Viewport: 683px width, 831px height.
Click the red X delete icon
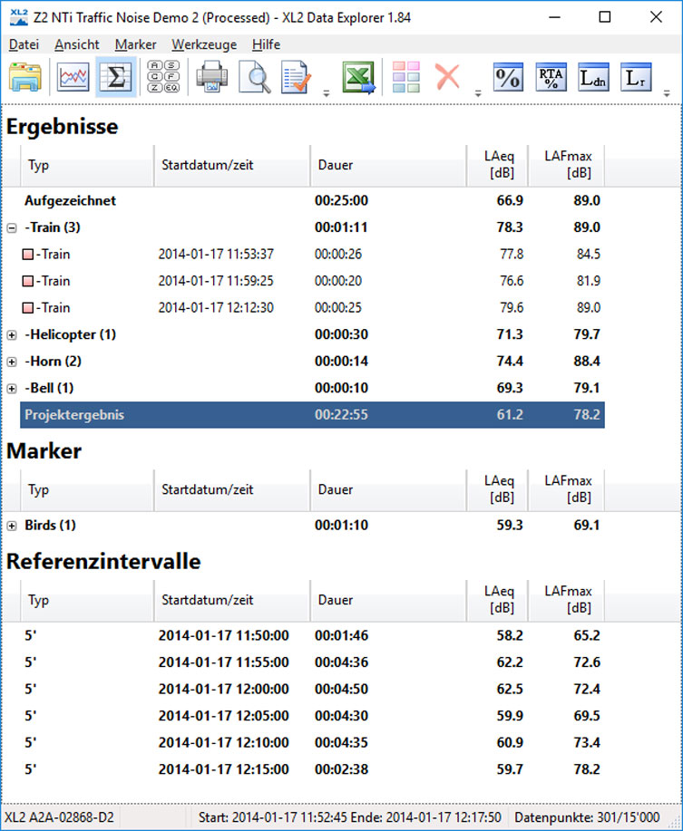point(447,78)
